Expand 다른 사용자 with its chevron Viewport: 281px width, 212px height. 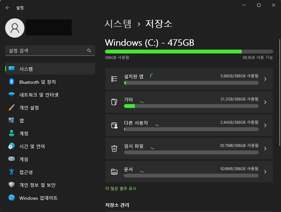[265, 125]
